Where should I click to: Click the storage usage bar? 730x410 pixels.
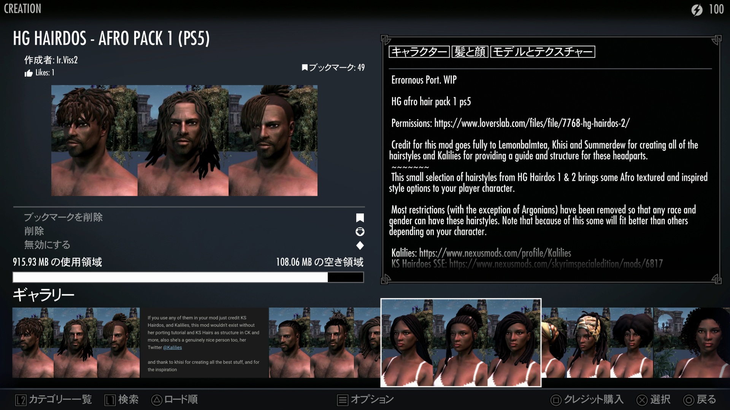click(188, 277)
